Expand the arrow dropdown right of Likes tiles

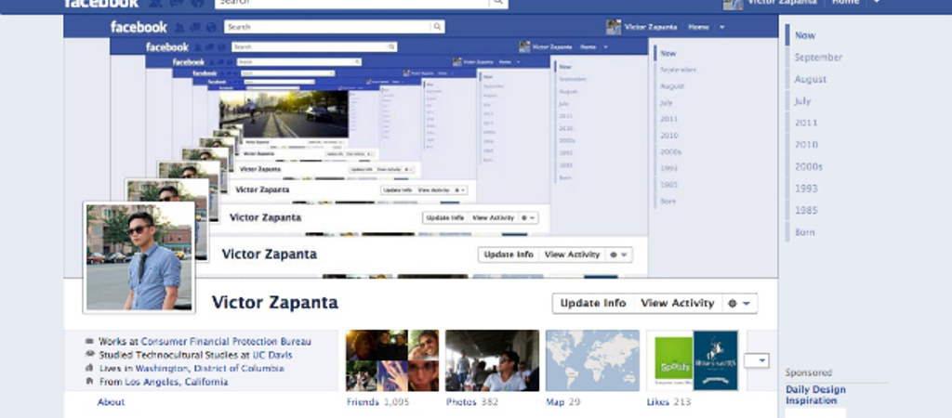tap(756, 360)
